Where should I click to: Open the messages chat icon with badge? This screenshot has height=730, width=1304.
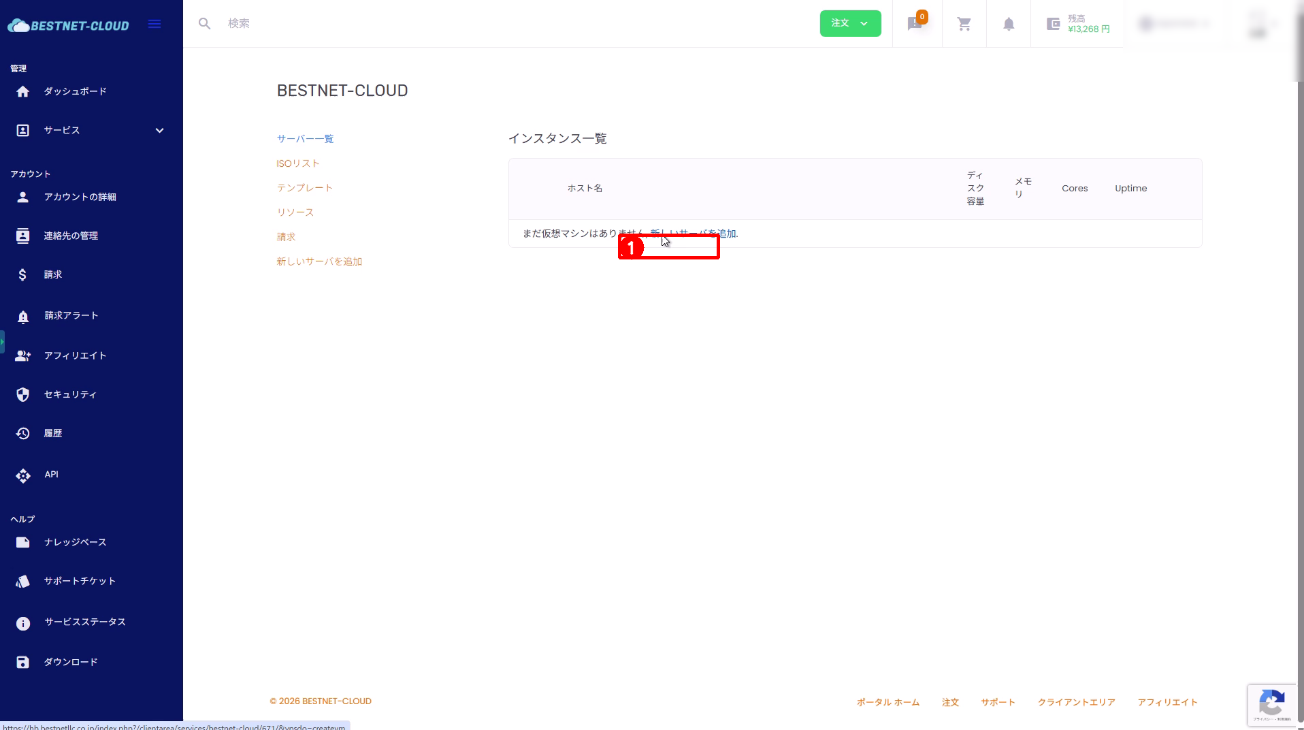click(915, 24)
